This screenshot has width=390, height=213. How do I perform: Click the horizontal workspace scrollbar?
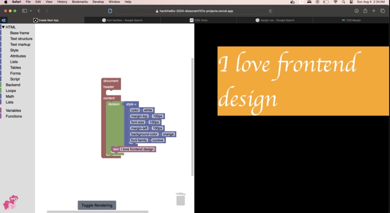pyautogui.click(x=98, y=212)
